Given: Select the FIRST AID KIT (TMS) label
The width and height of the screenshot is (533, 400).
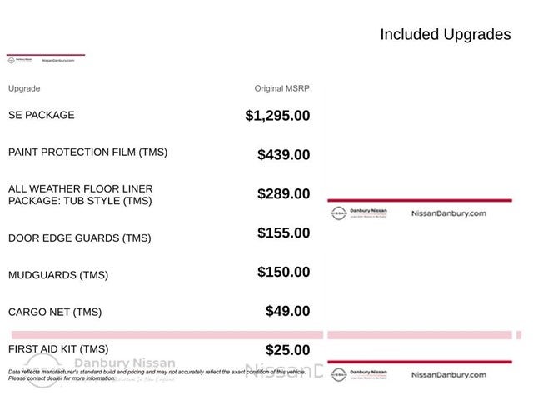Looking at the screenshot, I should 58,348.
